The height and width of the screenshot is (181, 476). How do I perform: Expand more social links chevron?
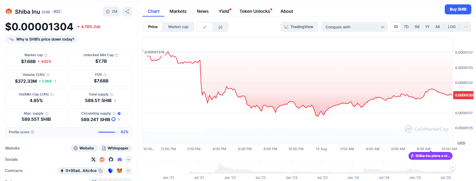[128, 159]
